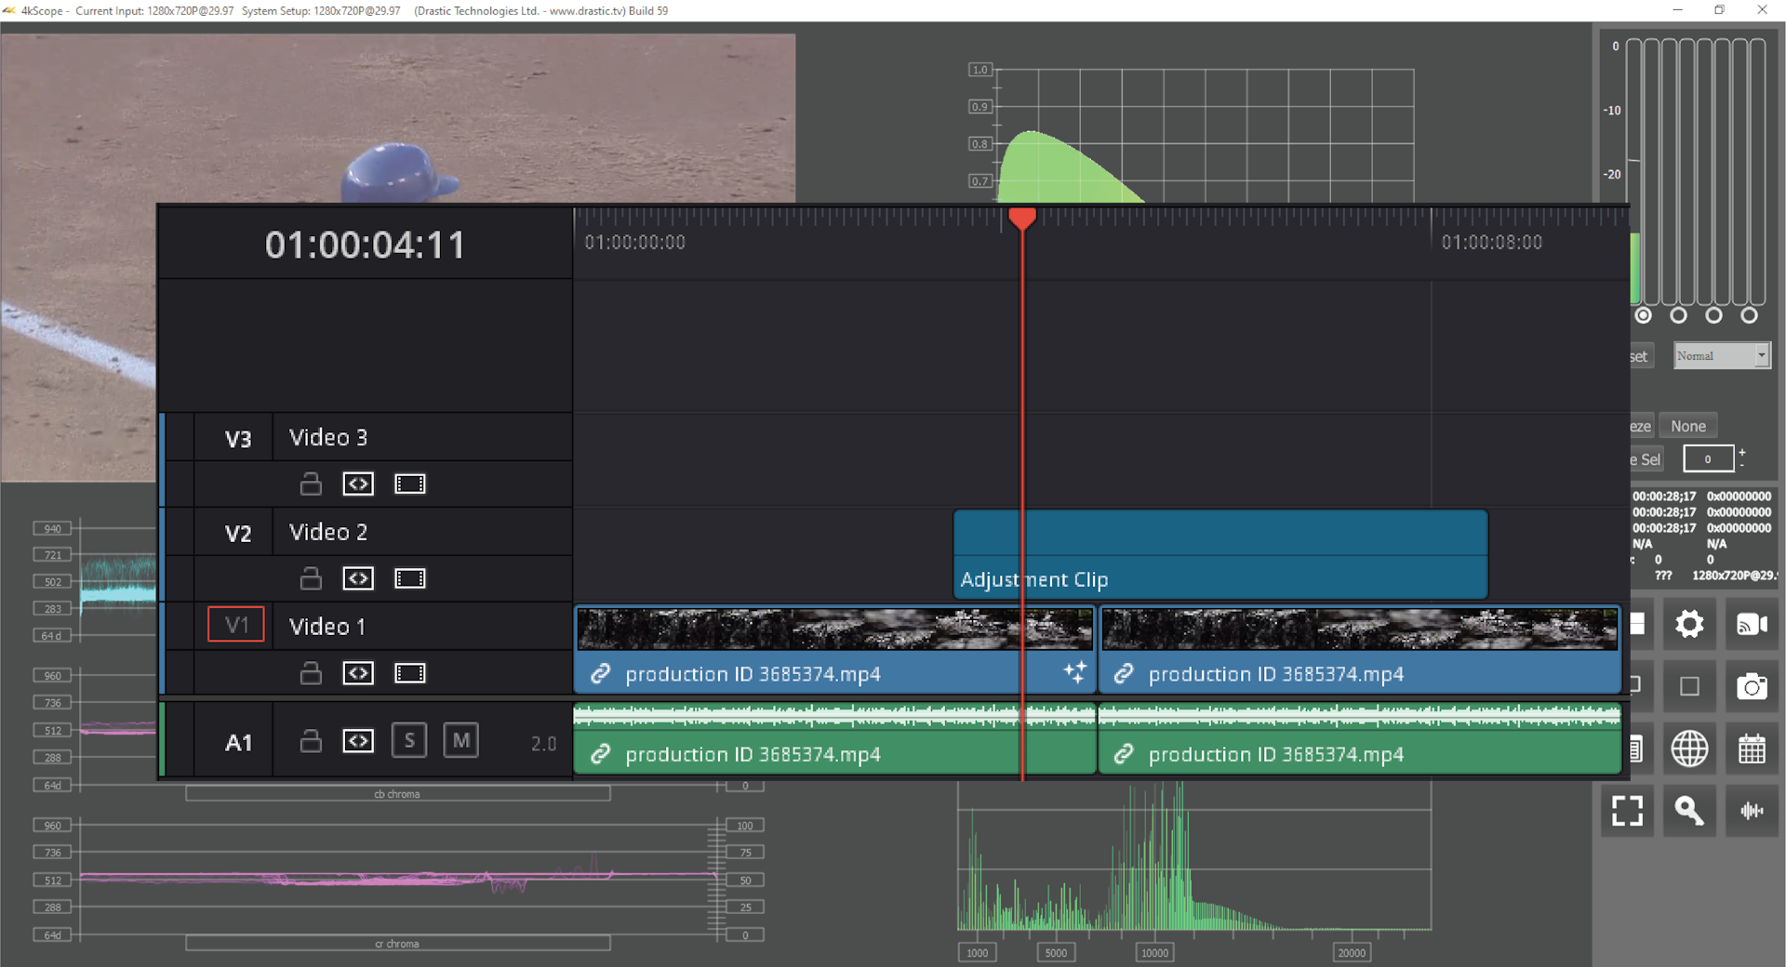This screenshot has height=967, width=1786.
Task: Click the 10000 histogram axis label
Action: 1154,953
